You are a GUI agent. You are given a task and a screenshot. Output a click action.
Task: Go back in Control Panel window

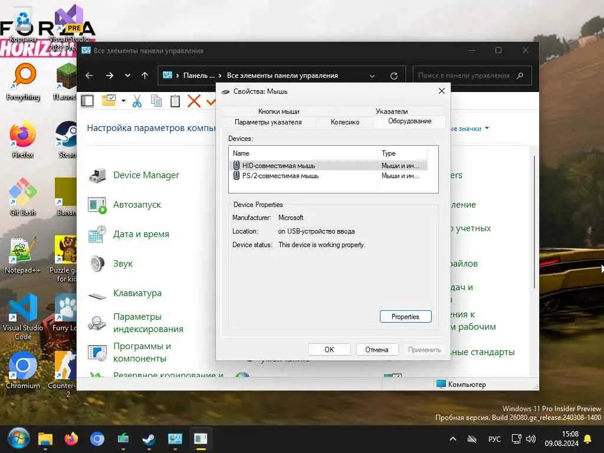click(89, 75)
